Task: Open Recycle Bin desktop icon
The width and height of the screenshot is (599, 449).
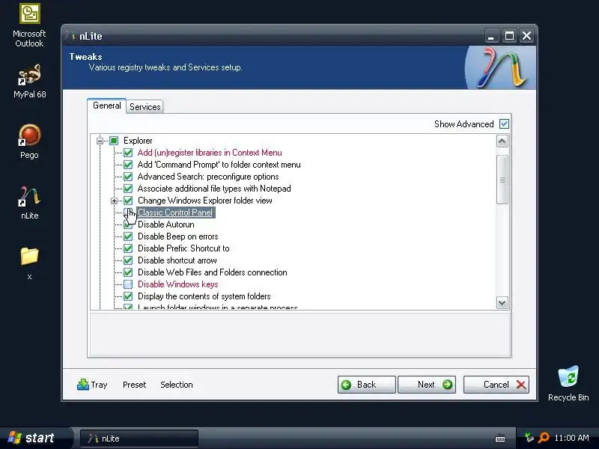Action: tap(568, 384)
